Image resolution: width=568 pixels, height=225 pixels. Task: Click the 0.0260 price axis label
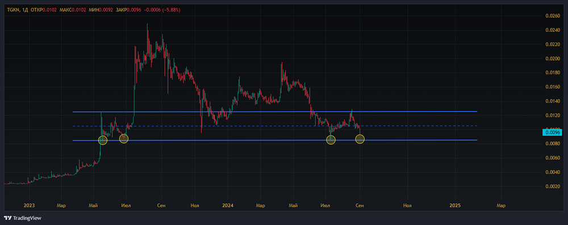tap(553, 16)
